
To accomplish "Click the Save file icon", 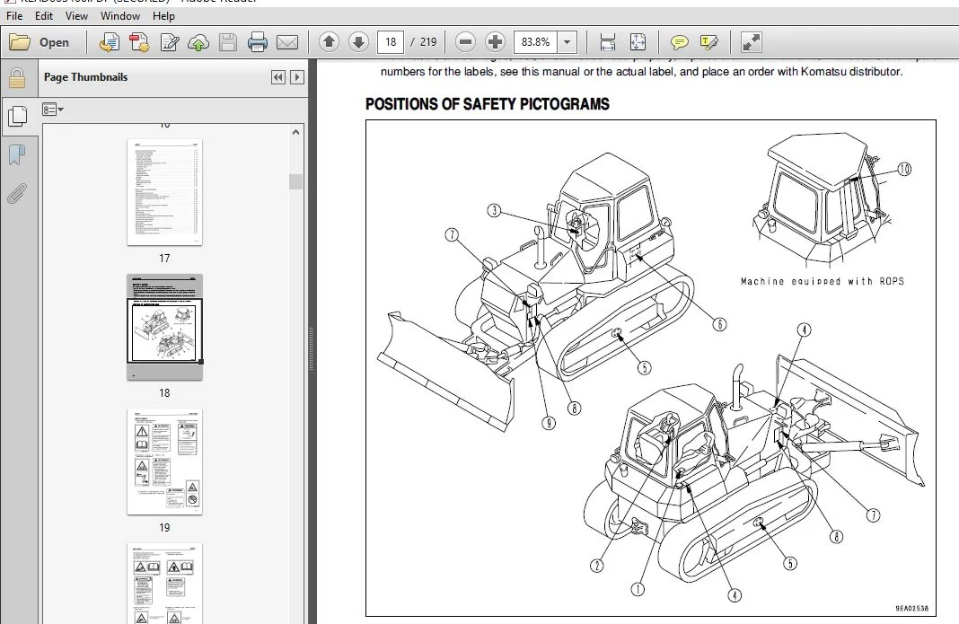I will tap(228, 42).
